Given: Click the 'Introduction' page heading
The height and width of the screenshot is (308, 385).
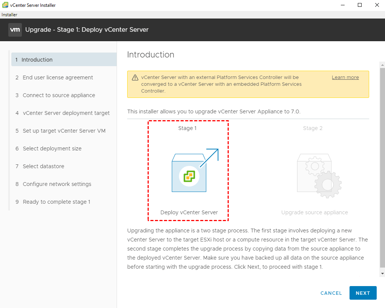Looking at the screenshot, I should pyautogui.click(x=151, y=54).
